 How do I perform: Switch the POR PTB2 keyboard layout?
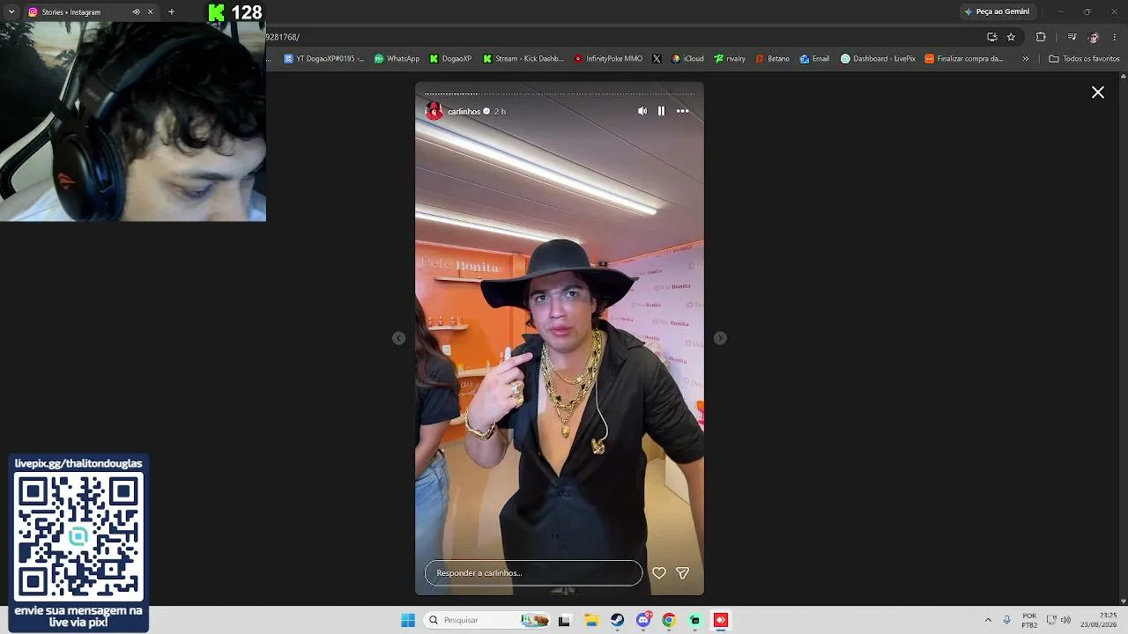click(1029, 620)
